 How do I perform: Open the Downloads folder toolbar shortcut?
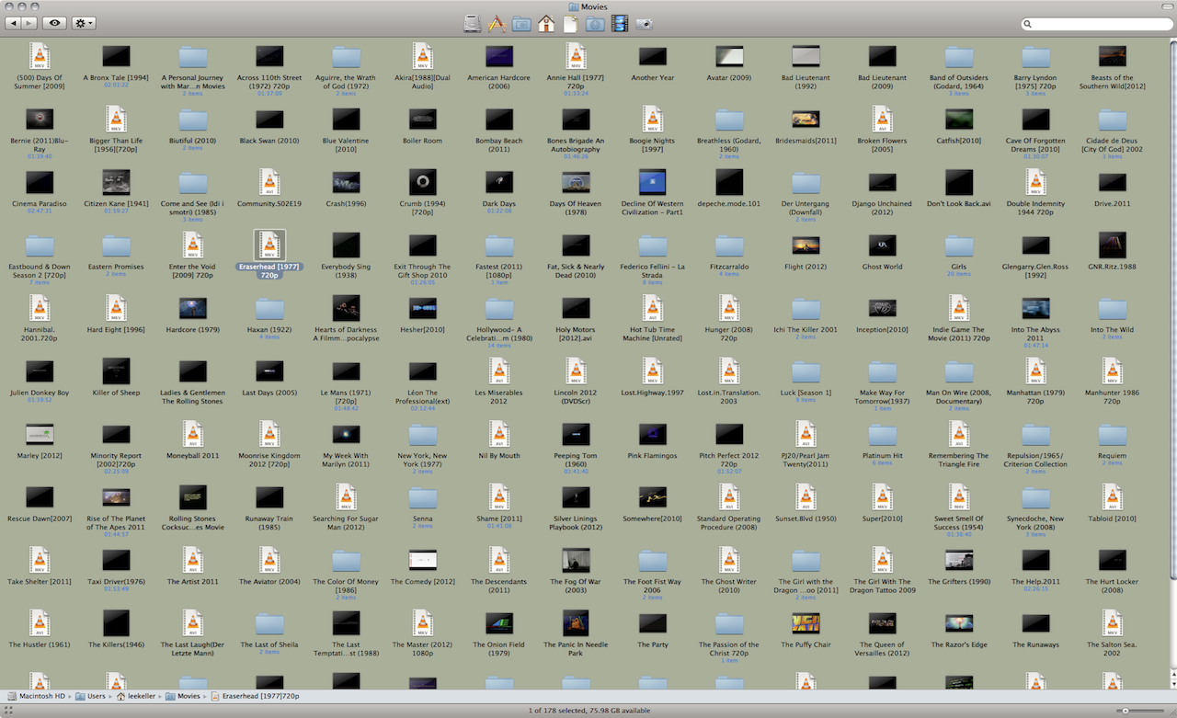point(595,24)
